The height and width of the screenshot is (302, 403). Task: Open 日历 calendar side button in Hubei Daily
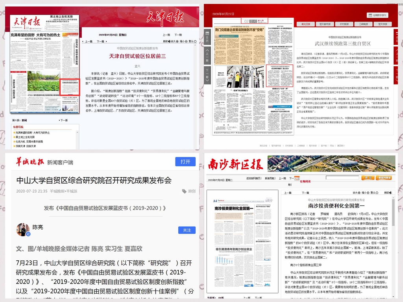[x=207, y=37]
